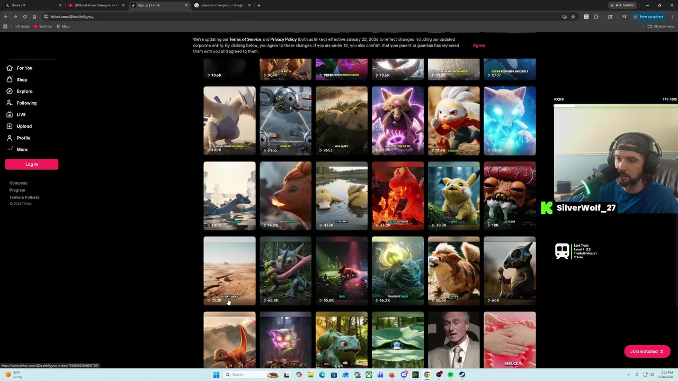Open the Upload page
Image resolution: width=678 pixels, height=381 pixels.
tap(19, 126)
